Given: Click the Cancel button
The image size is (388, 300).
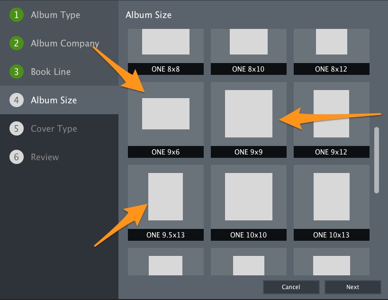Looking at the screenshot, I should coord(291,287).
